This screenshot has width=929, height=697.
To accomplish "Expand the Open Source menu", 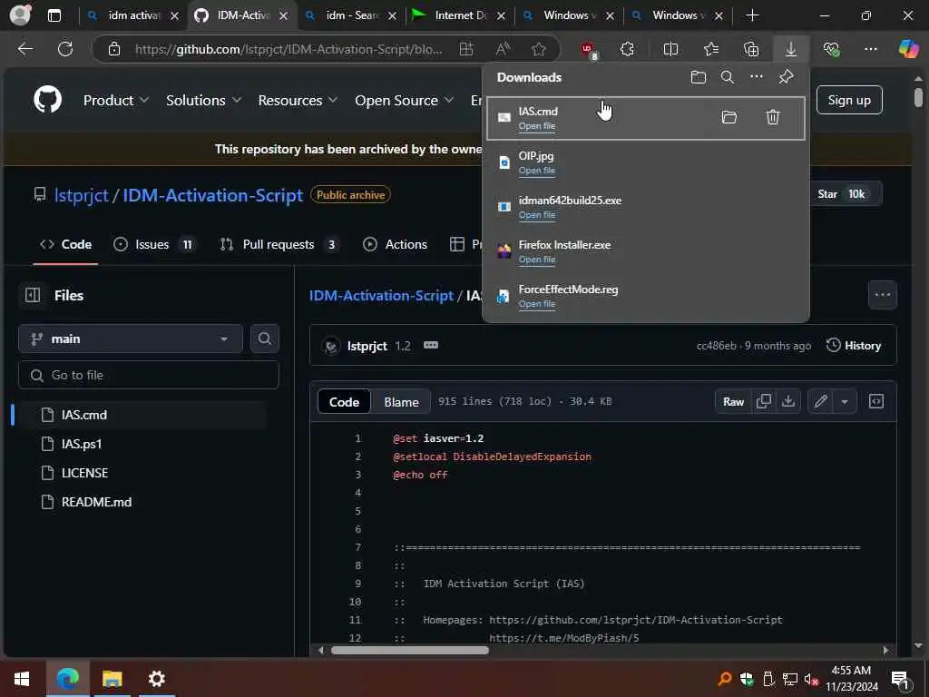I will [x=404, y=100].
